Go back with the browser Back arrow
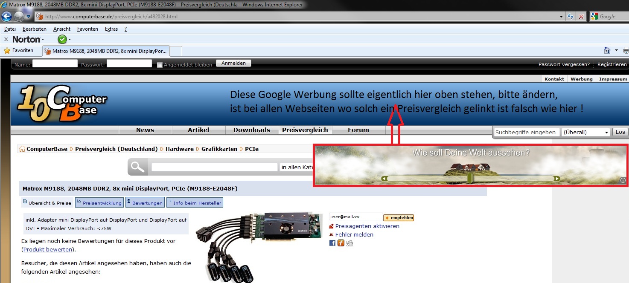The height and width of the screenshot is (283, 629). pyautogui.click(x=6, y=17)
